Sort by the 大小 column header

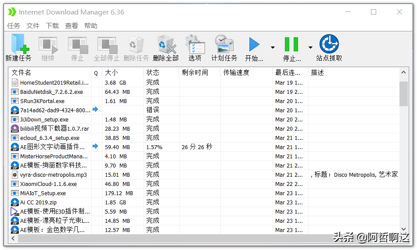point(123,73)
